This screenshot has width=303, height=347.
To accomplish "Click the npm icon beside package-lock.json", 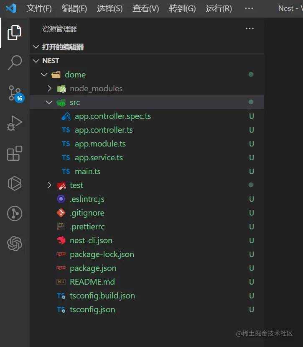I will [61, 254].
